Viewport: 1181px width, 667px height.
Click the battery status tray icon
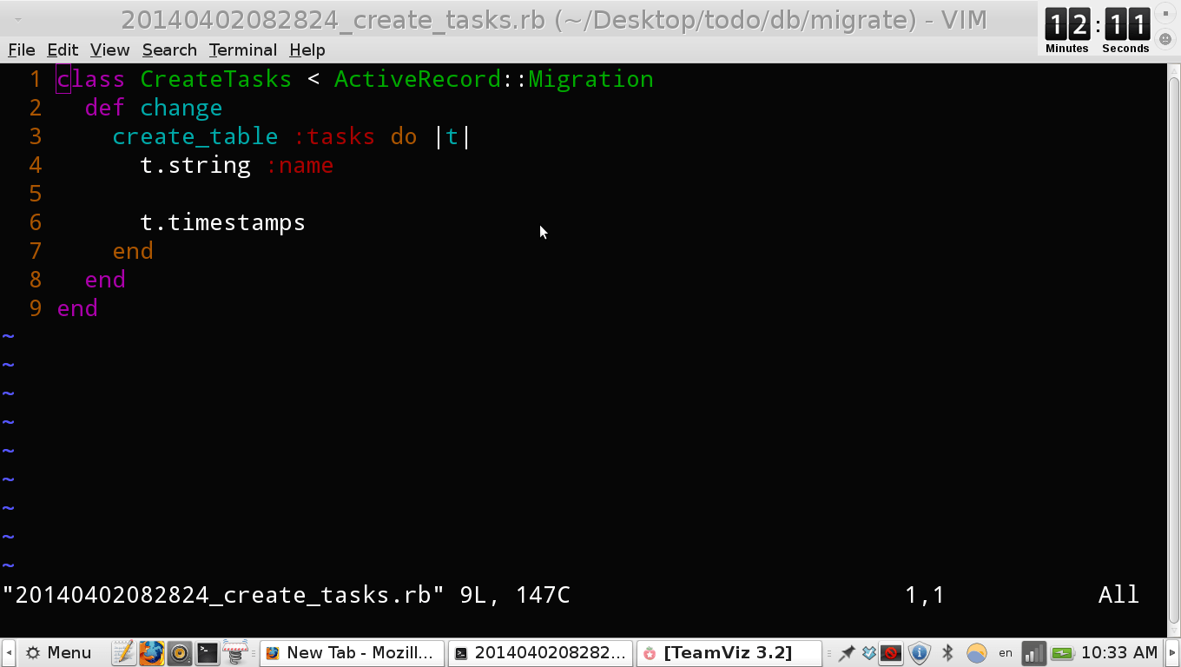pos(1061,652)
